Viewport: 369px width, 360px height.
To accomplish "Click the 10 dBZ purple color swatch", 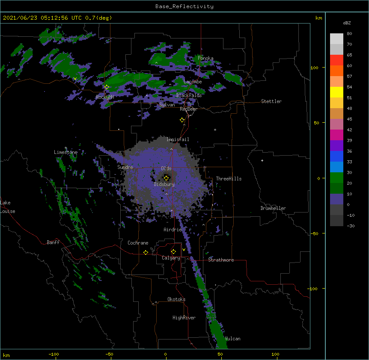I will tap(336, 199).
